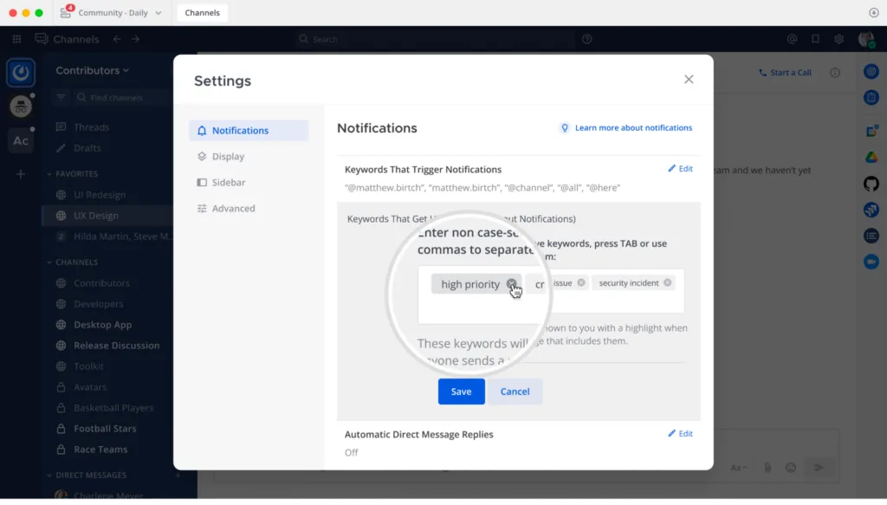Open Learn more about notifications link
887x505 pixels.
point(626,128)
